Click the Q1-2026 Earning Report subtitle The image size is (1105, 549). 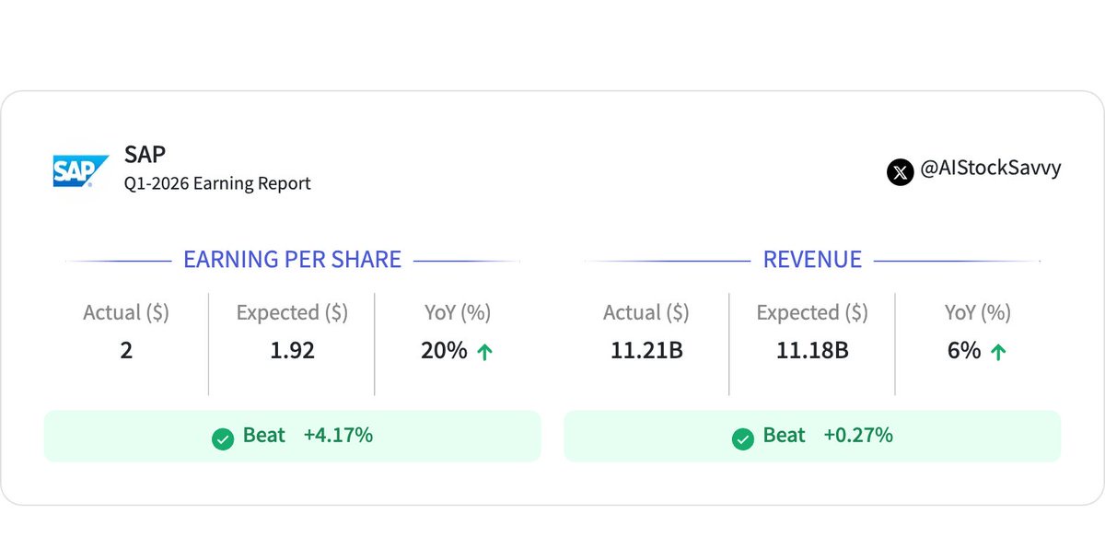[217, 183]
